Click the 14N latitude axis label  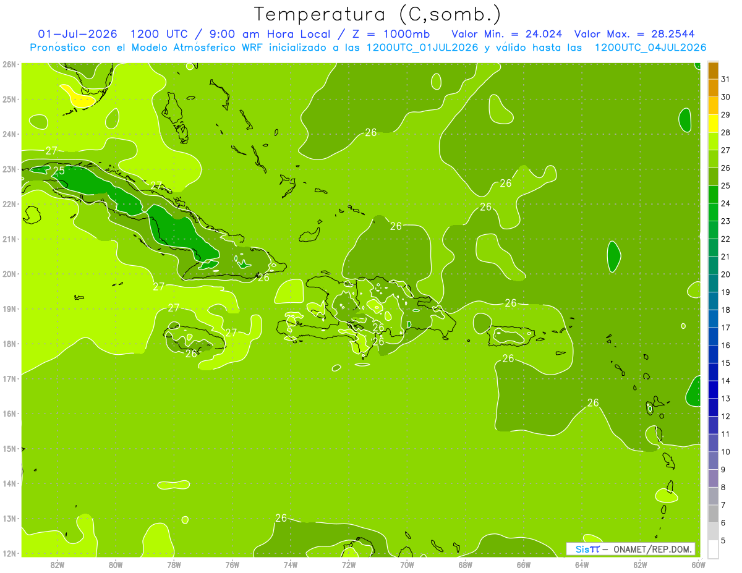(x=9, y=483)
